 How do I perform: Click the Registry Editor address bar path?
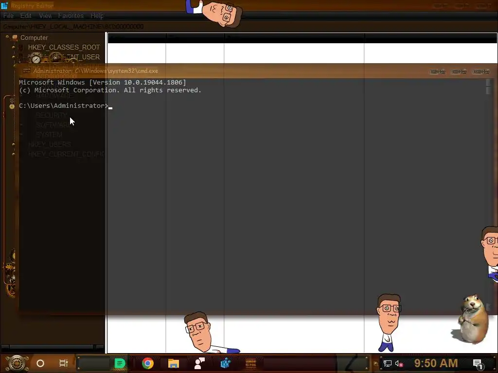[x=73, y=26]
